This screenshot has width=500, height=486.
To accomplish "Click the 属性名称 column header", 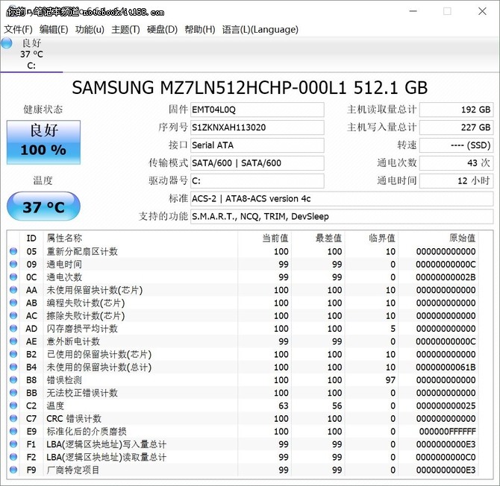I will [x=65, y=239].
